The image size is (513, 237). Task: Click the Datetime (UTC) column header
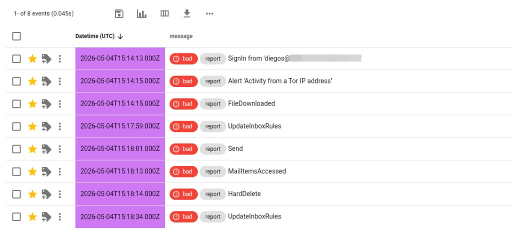pyautogui.click(x=95, y=36)
